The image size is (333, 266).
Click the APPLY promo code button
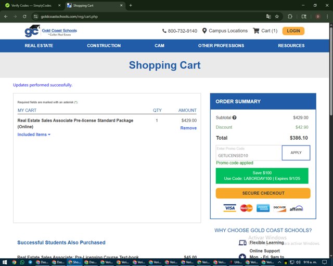click(296, 153)
